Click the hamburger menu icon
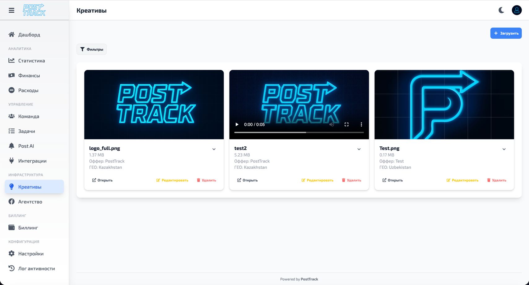Image resolution: width=529 pixels, height=285 pixels. 11,10
